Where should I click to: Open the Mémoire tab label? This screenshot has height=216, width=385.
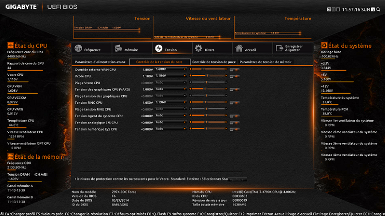tap(131, 50)
